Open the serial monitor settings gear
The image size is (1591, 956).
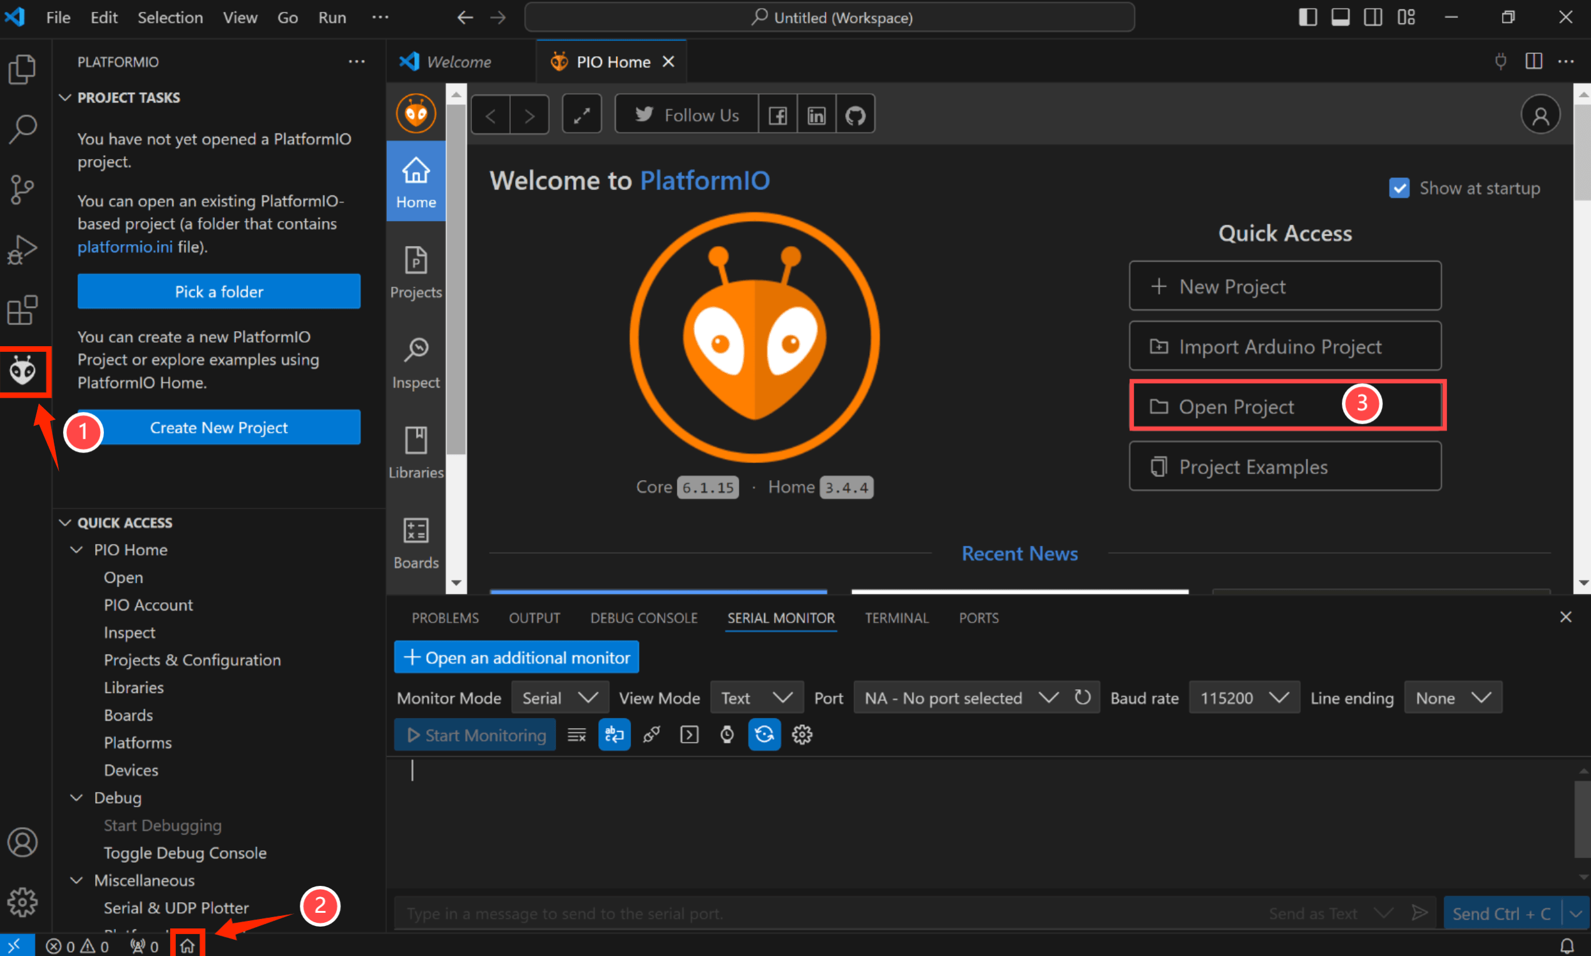point(802,734)
